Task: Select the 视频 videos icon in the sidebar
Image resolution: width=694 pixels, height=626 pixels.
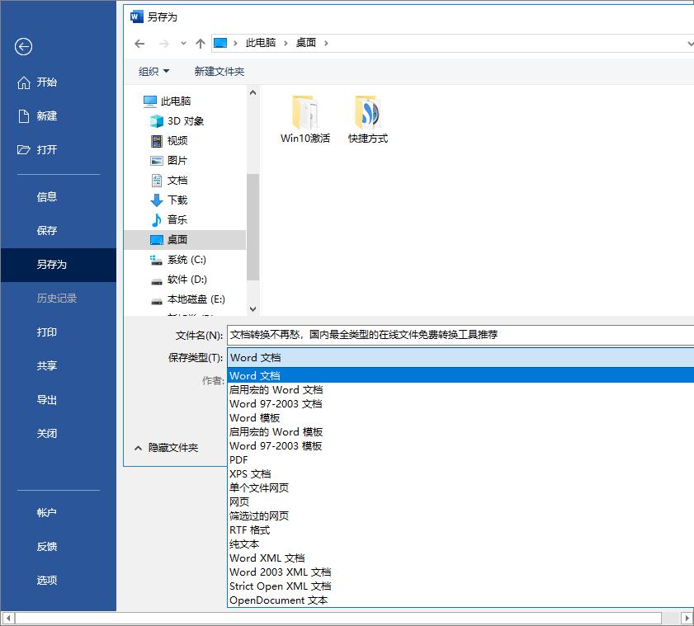Action: click(x=156, y=140)
